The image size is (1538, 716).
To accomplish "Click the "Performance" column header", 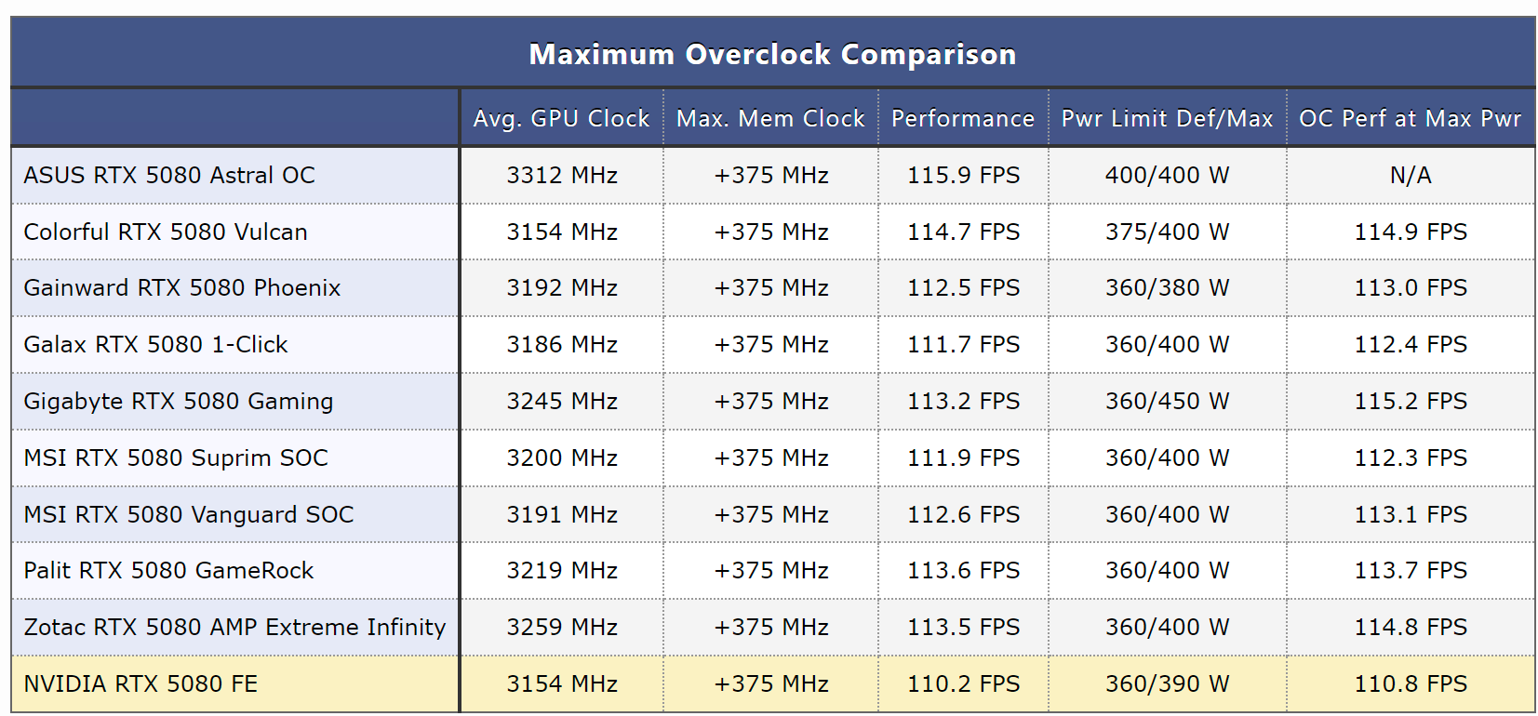I will (x=963, y=119).
